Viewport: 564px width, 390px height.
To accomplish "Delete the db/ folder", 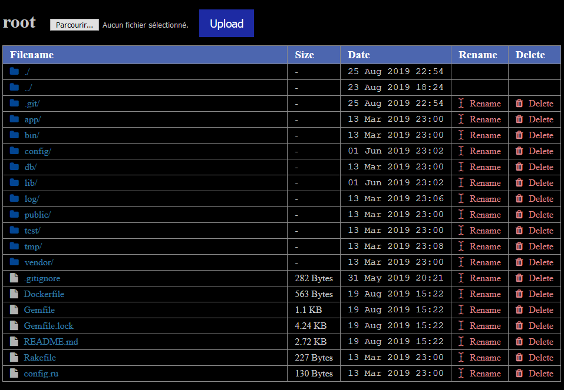I will coord(534,167).
